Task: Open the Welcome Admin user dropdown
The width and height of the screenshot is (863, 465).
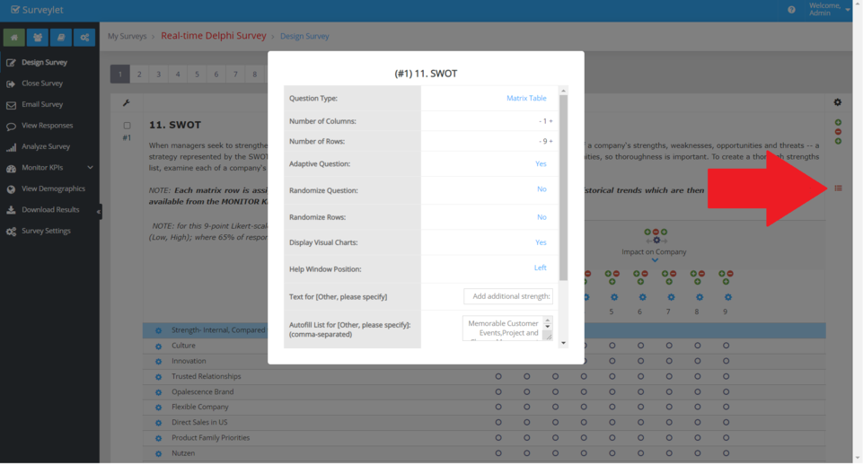Action: [x=828, y=10]
